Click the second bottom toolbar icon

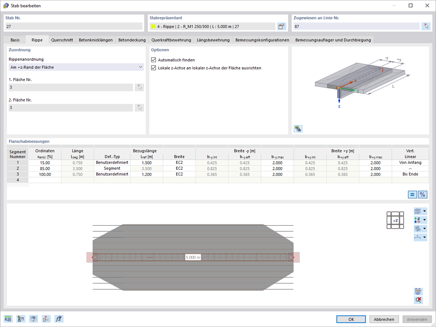(x=21, y=319)
